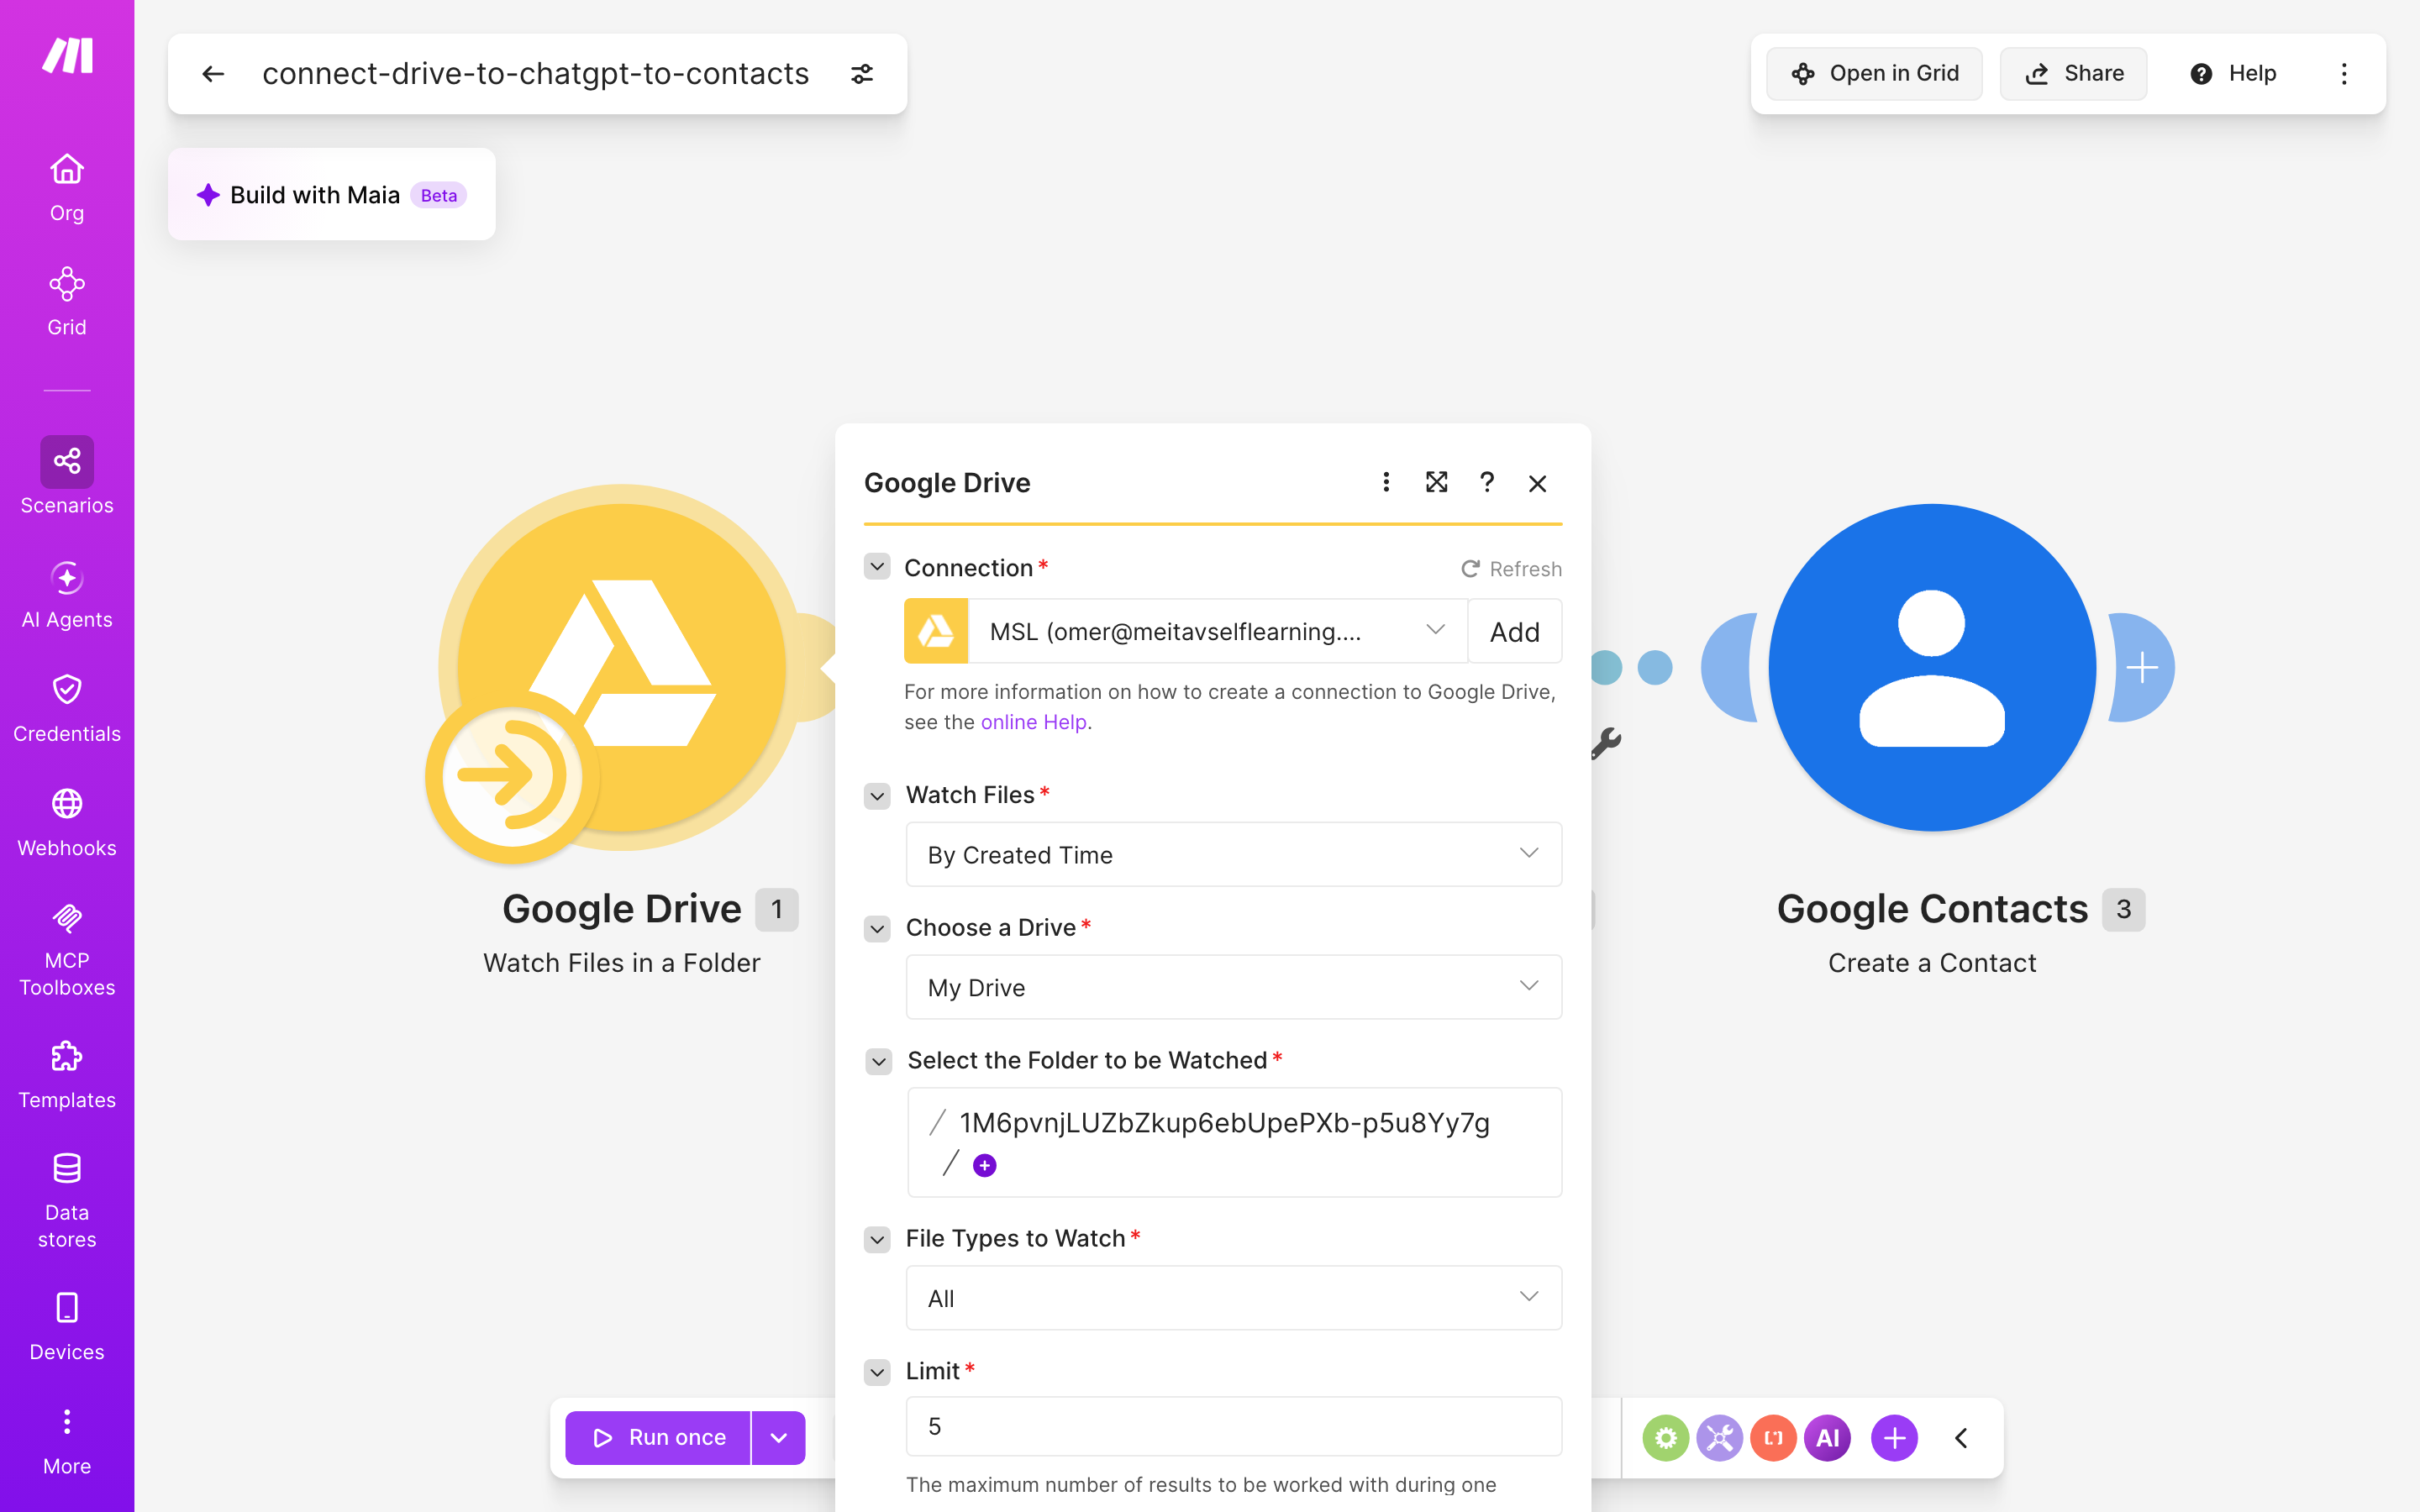The height and width of the screenshot is (1512, 2420).
Task: Collapse the Watch Files field
Action: 877,796
